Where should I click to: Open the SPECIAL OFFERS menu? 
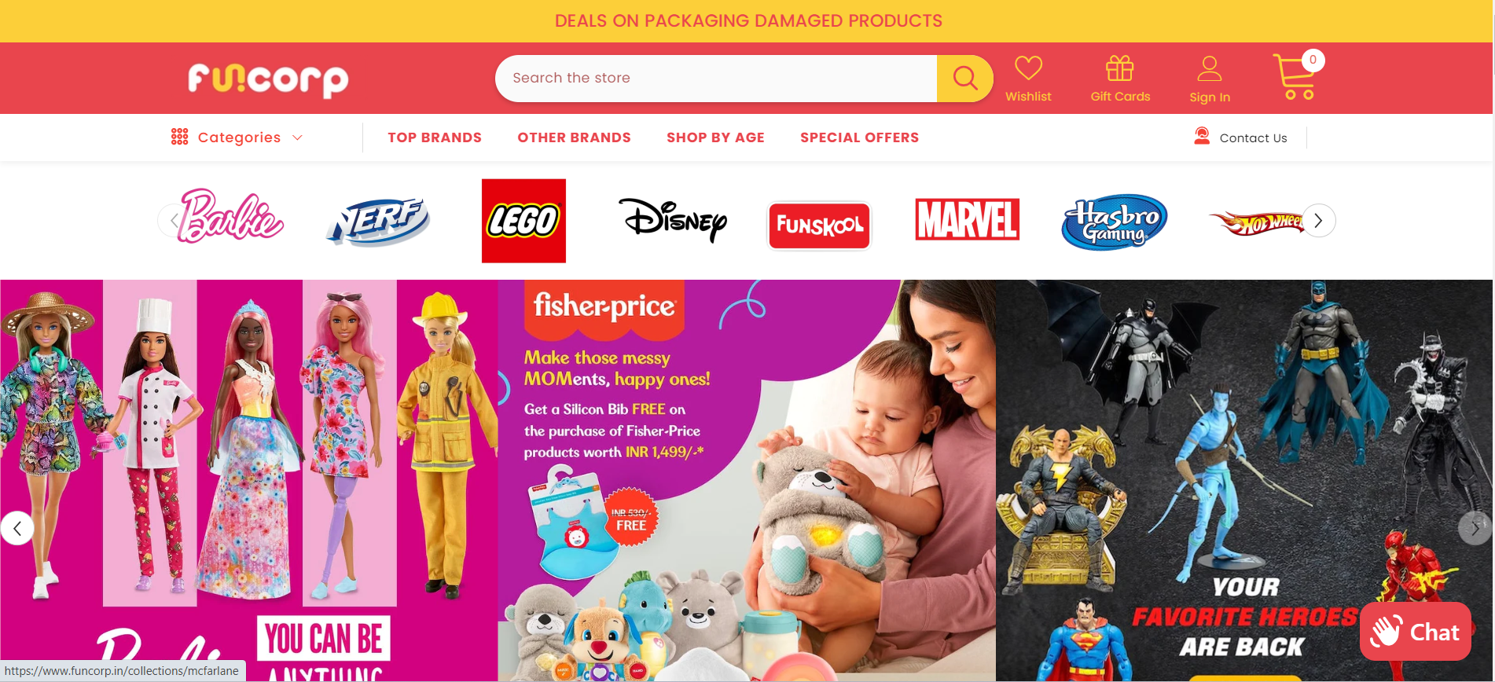tap(859, 137)
